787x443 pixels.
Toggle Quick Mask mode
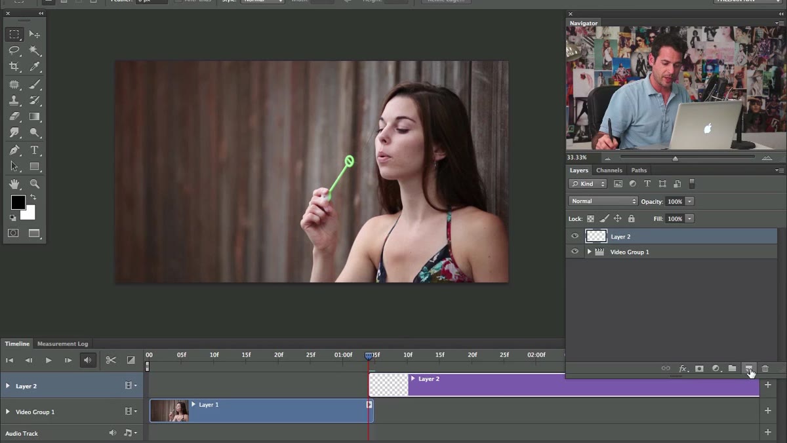(x=13, y=233)
